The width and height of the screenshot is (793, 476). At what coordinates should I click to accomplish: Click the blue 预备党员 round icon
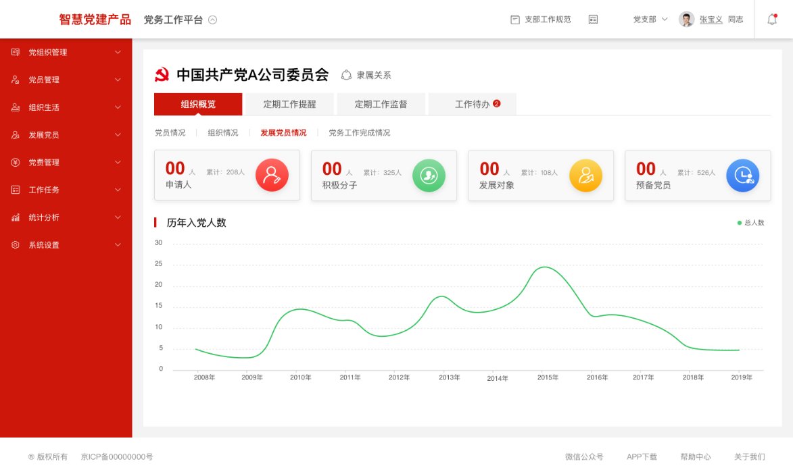743,176
